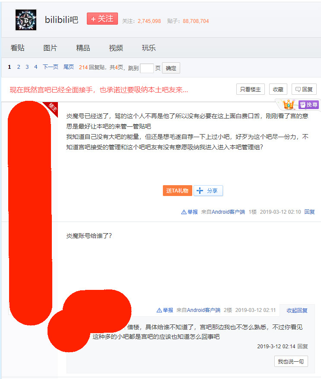Viewport: 321px width, 379px height.
Task: Click 下一页 next page link
Action: (x=50, y=67)
